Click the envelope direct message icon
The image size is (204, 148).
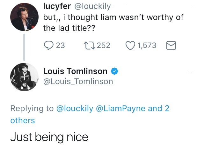(171, 45)
